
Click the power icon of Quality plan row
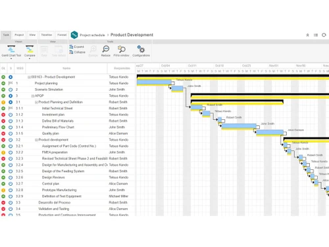click(x=11, y=134)
